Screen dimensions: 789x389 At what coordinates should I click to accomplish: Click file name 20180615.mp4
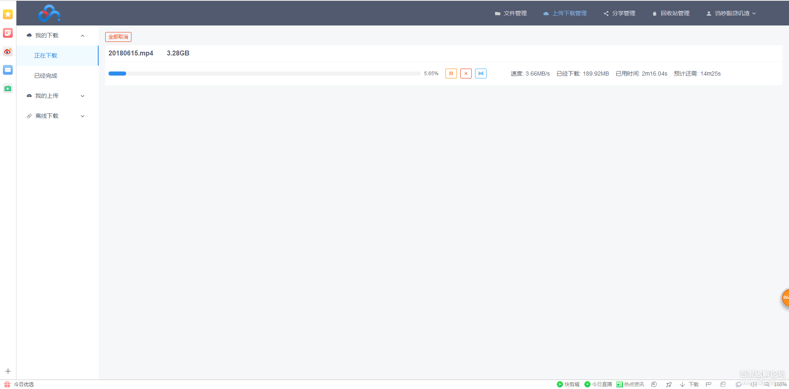[131, 53]
